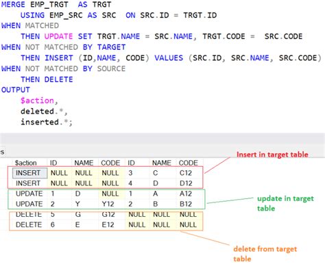This screenshot has height=266, width=325.
Task: Select the UPDATE cell in the B12 row
Action: point(29,204)
